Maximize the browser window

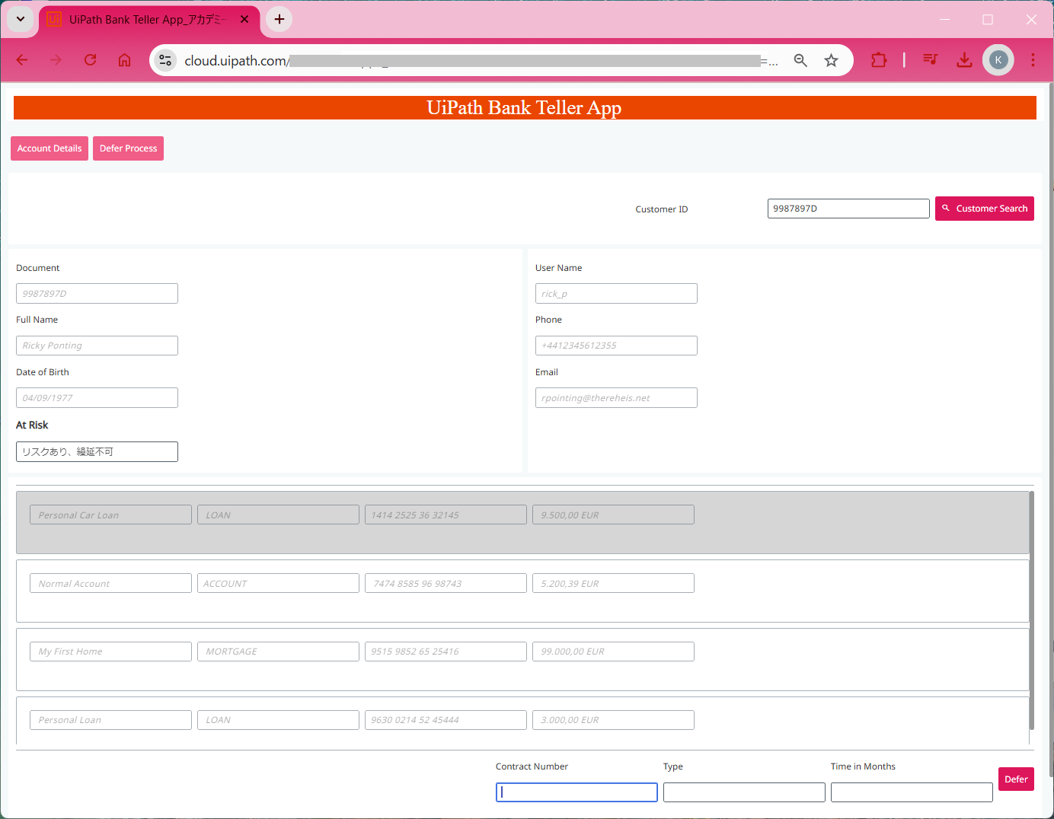(x=988, y=19)
